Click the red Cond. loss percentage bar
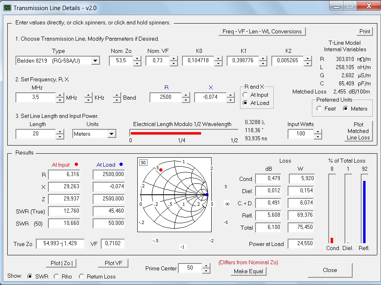 (x=332, y=240)
